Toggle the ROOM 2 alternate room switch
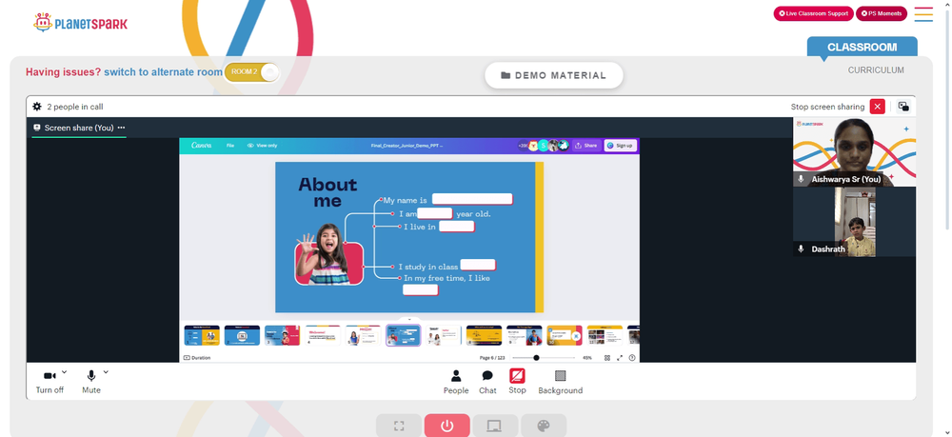This screenshot has width=952, height=437. (251, 72)
